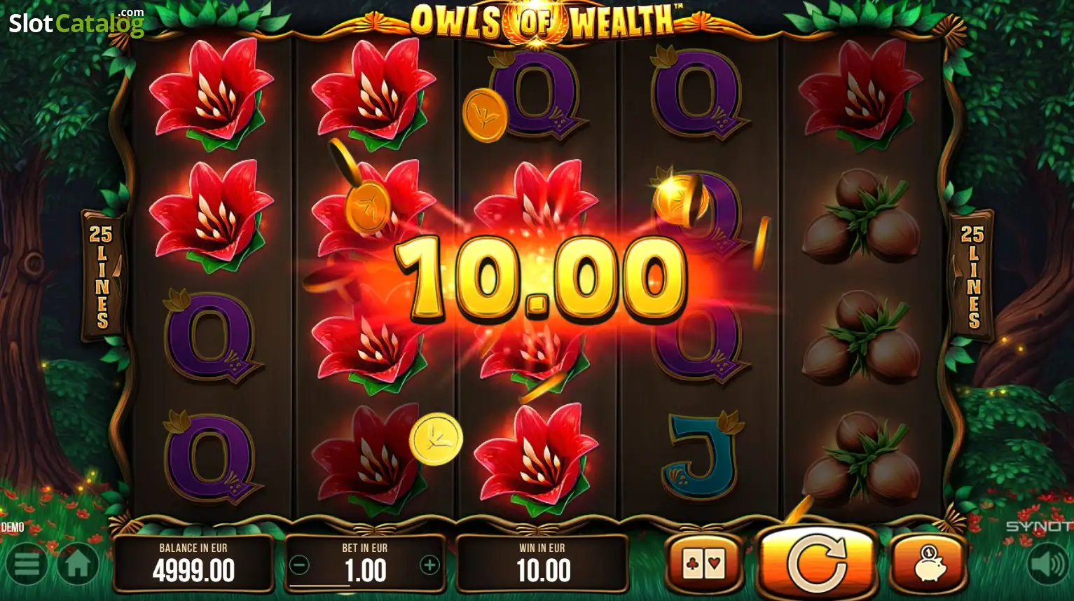
Task: Click the top hazelnut symbol on reel five
Action: (x=861, y=215)
